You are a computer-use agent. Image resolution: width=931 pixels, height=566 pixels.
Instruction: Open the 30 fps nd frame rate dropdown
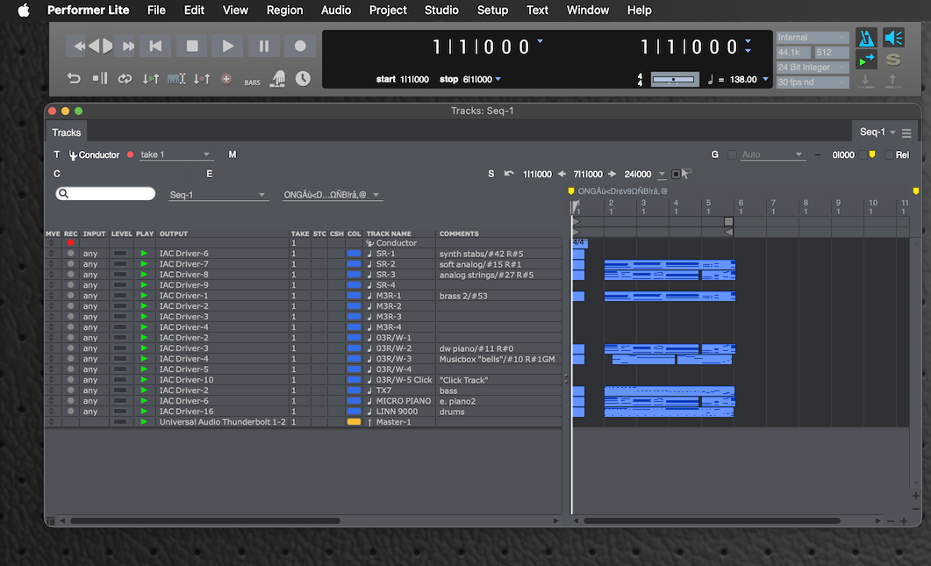[813, 82]
